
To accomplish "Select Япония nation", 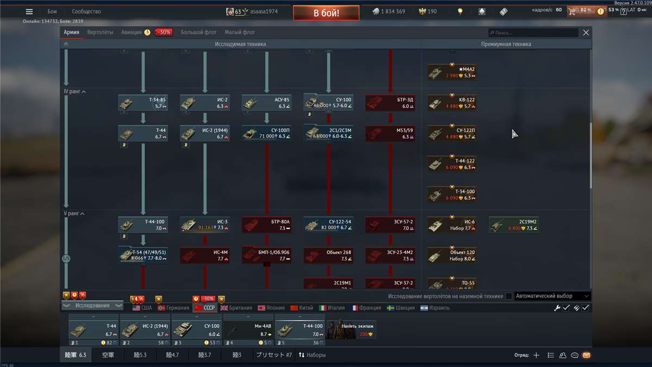I will (272, 308).
